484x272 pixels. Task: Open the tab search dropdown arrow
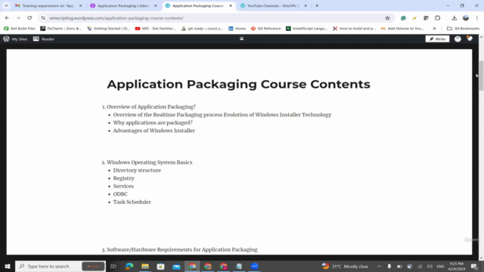click(x=6, y=5)
